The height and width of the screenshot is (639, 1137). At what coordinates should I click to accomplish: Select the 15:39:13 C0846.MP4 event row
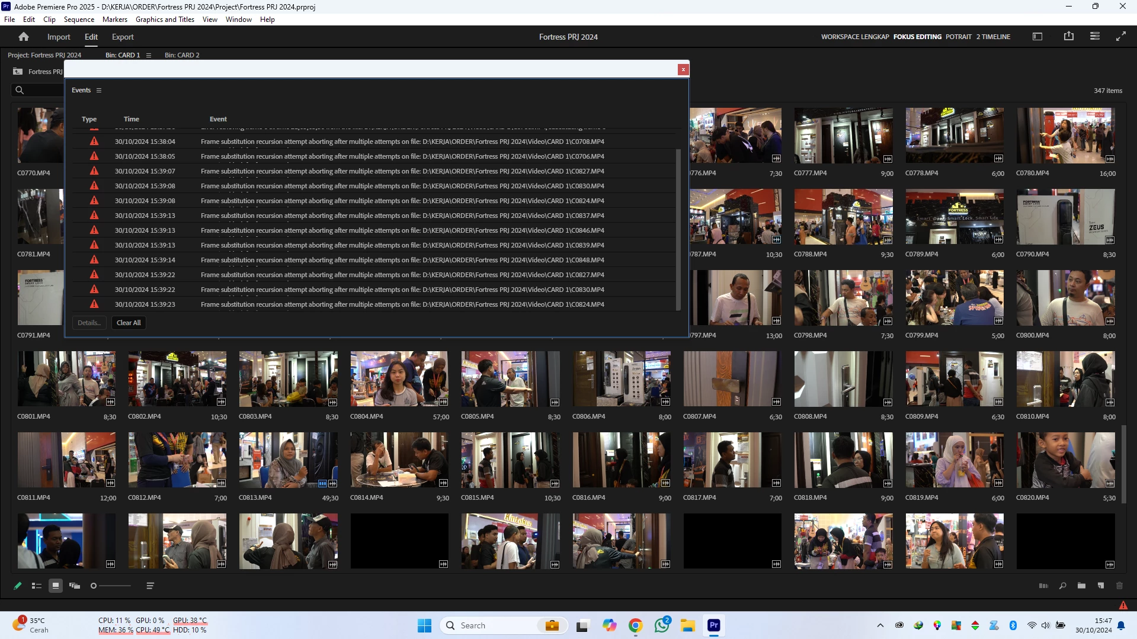point(374,230)
